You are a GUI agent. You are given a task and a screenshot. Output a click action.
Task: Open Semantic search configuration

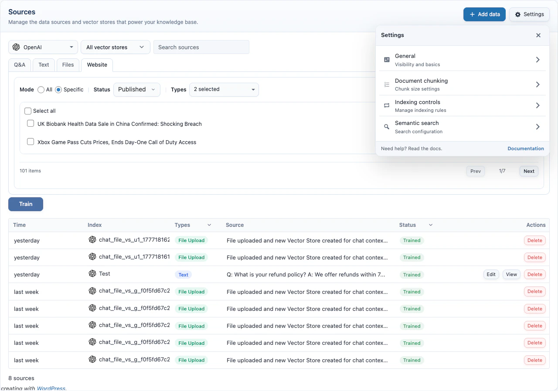click(462, 127)
